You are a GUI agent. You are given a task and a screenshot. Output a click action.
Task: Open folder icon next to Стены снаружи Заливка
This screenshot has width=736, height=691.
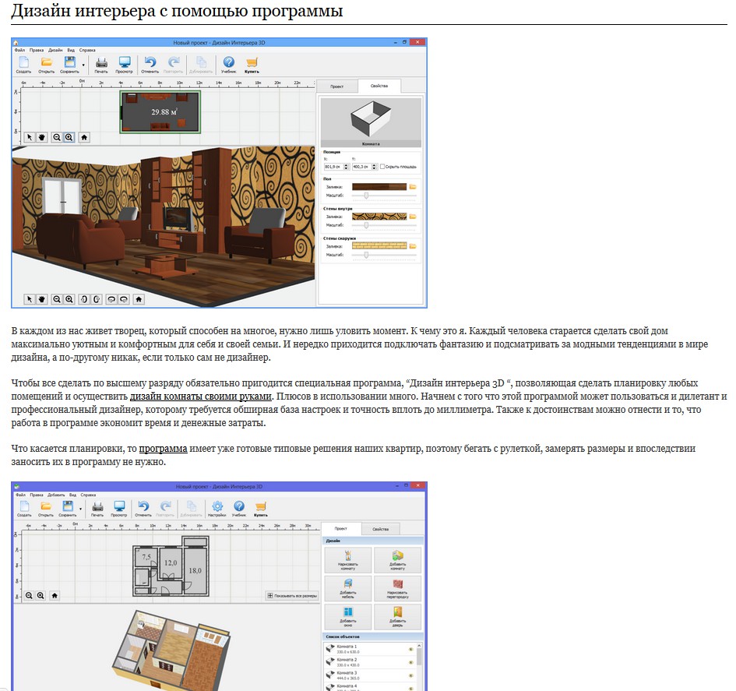click(x=413, y=246)
